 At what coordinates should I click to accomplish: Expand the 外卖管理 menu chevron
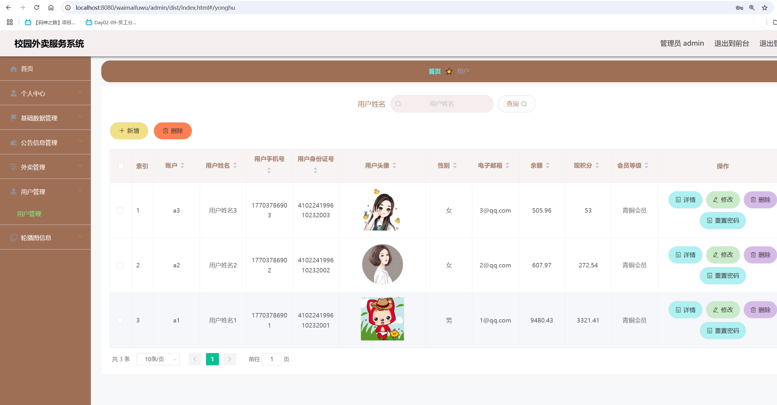pyautogui.click(x=80, y=166)
